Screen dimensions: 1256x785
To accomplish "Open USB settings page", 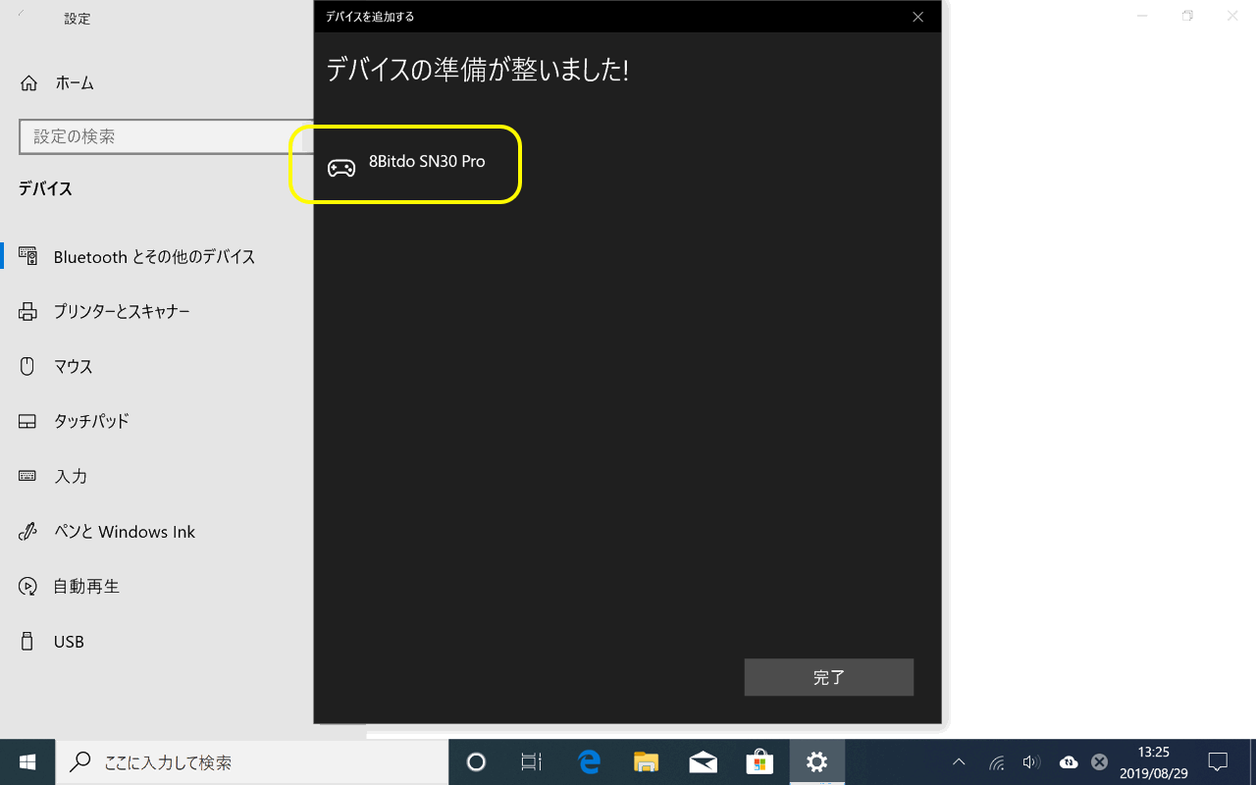I will click(69, 642).
